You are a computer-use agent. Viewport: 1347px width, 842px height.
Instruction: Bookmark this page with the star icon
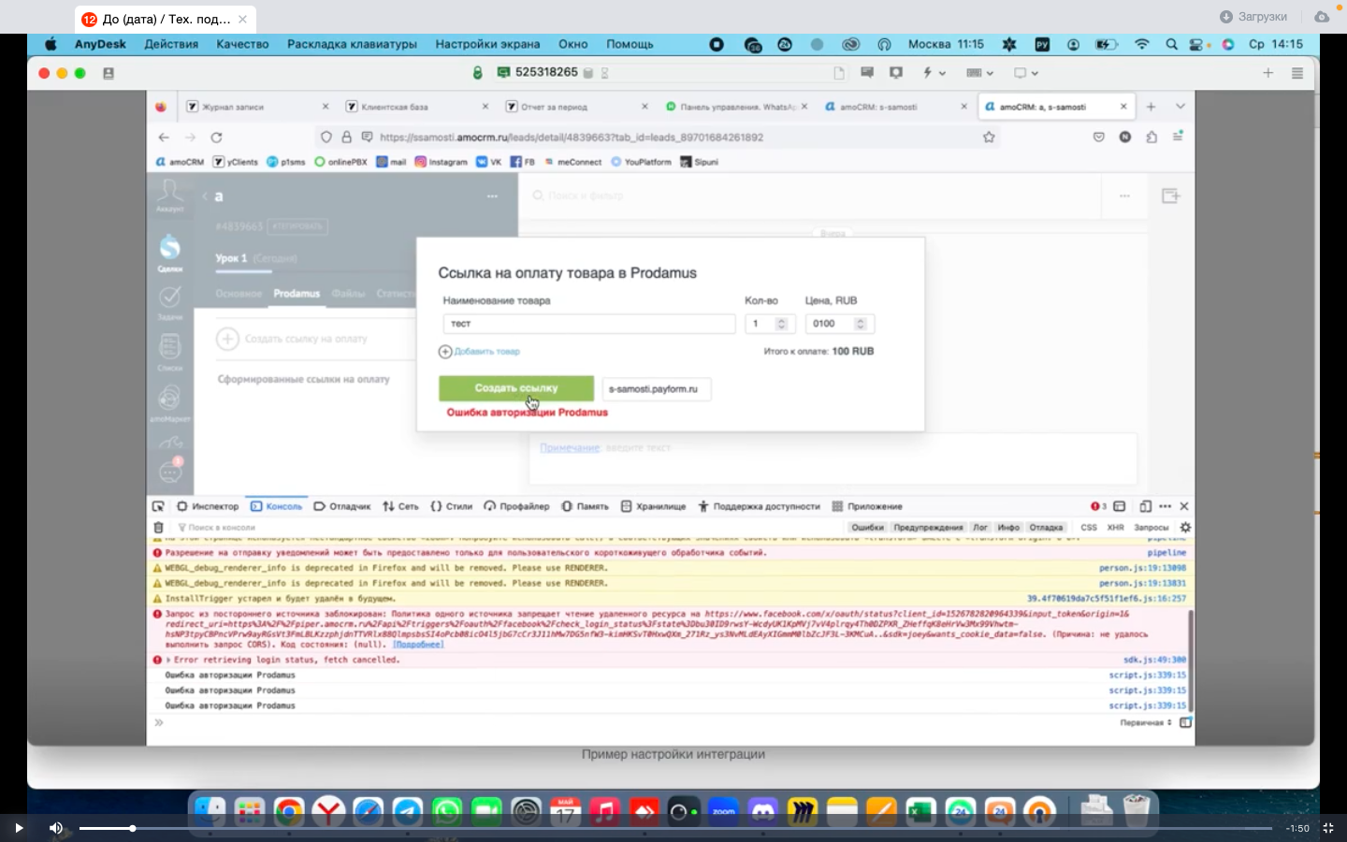[989, 138]
